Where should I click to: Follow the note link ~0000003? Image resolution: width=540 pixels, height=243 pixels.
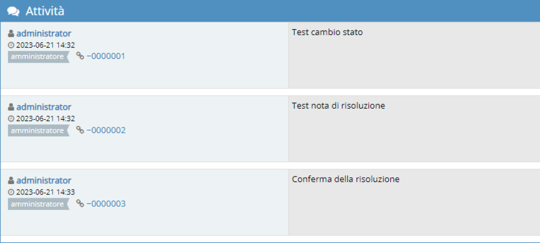(x=106, y=204)
